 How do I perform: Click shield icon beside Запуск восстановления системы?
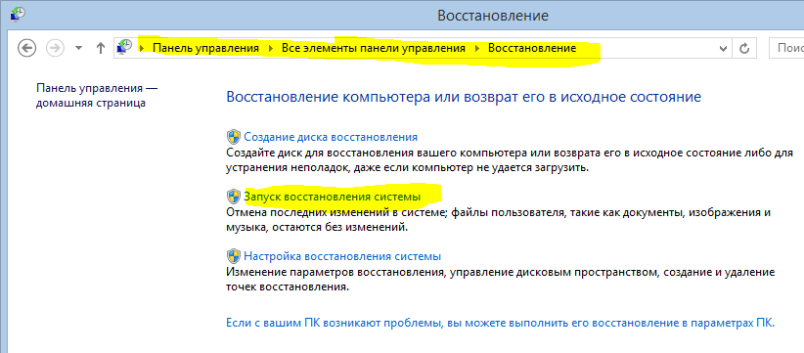click(234, 197)
